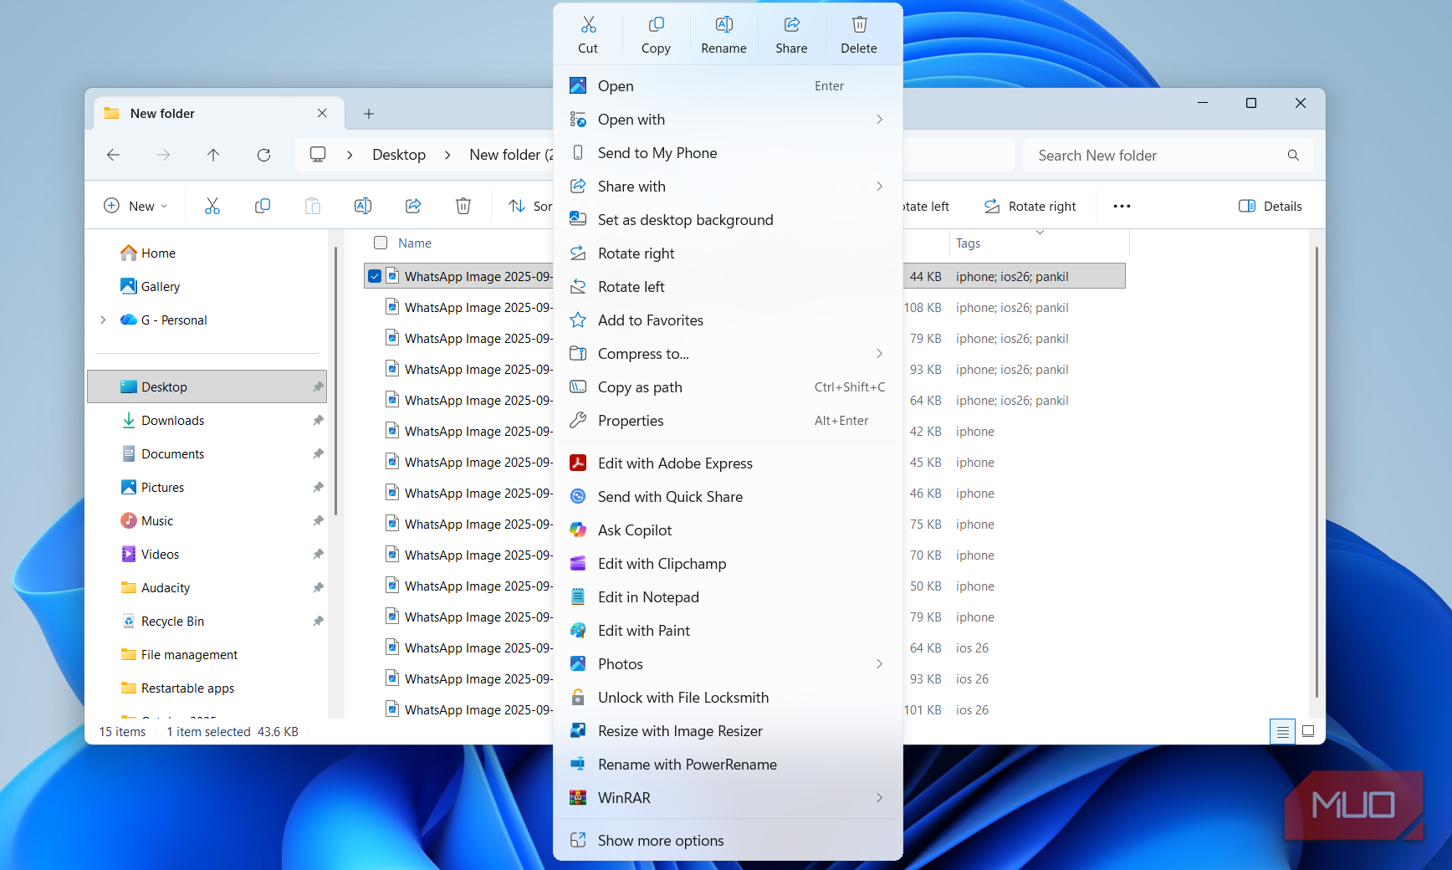
Task: Click the Share icon in the context menu toolbar
Action: (x=790, y=32)
